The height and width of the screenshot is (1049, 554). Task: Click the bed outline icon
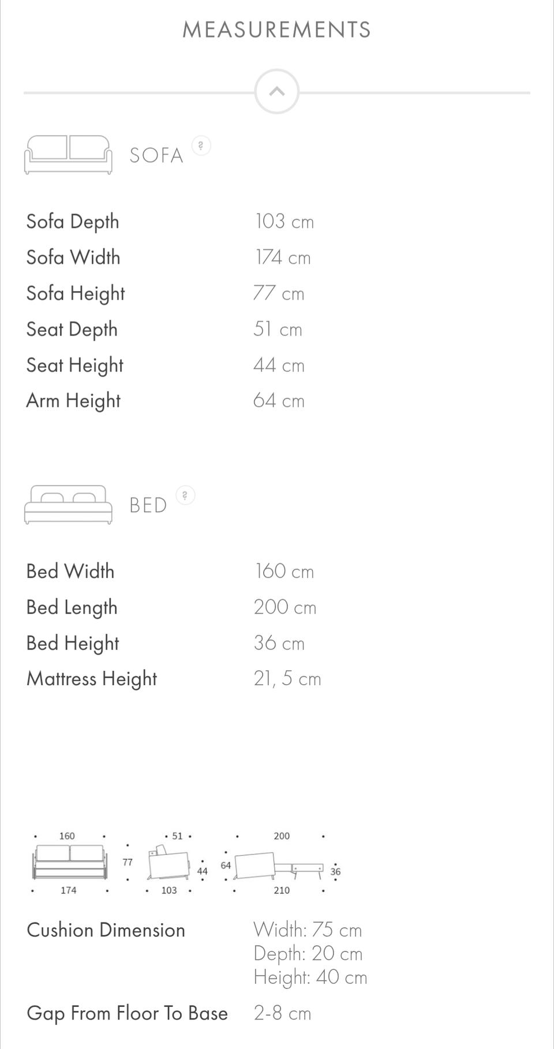tap(68, 505)
